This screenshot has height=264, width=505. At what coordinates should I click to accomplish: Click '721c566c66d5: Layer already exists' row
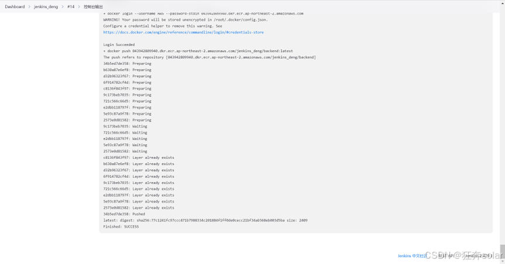pyautogui.click(x=139, y=189)
